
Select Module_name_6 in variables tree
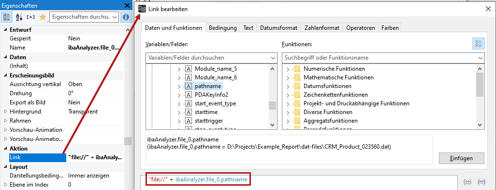[216, 77]
